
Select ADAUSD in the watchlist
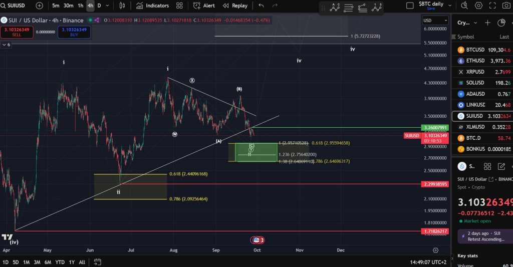tap(482, 94)
